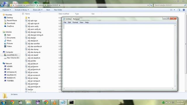Viewport: 187px width, 105px height.
Task: Select the d2j-jar-remap.sh file
Action: pos(34,81)
